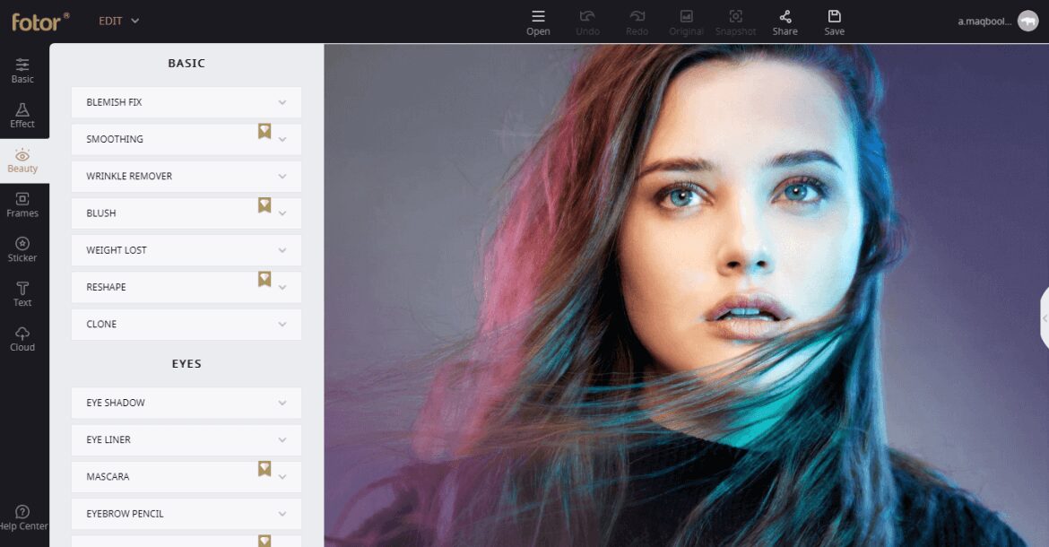
Task: Expand the Eye Shadow options
Action: [186, 403]
